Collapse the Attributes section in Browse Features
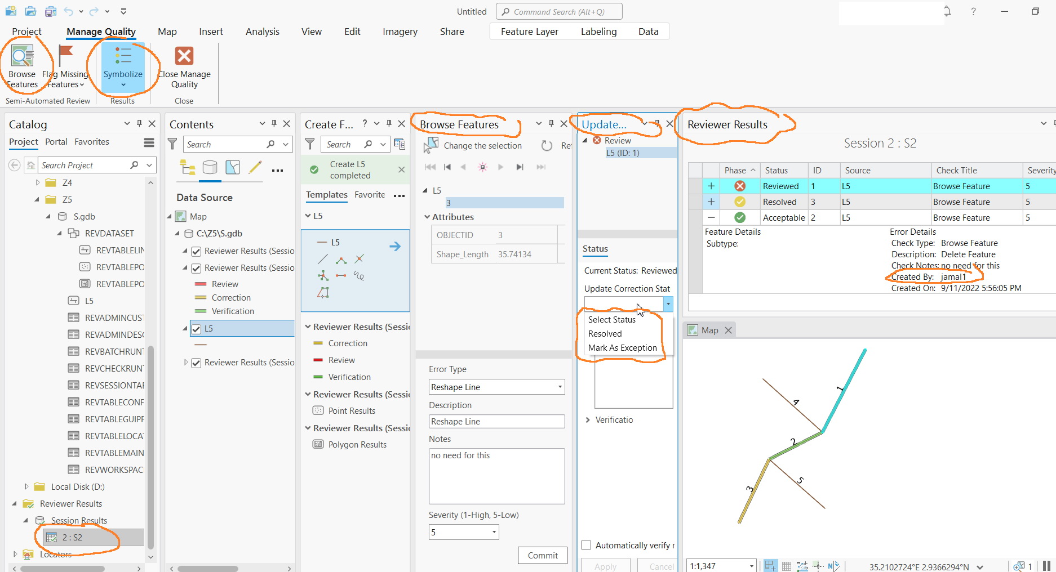Viewport: 1056px width, 572px height. 427,217
